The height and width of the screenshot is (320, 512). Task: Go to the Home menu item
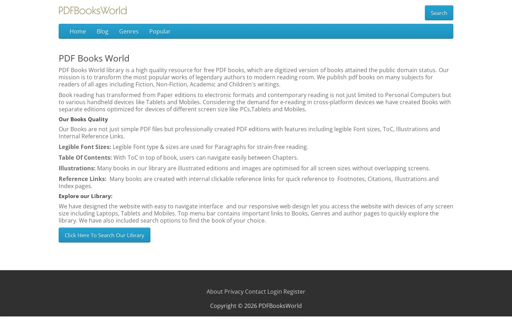[78, 31]
